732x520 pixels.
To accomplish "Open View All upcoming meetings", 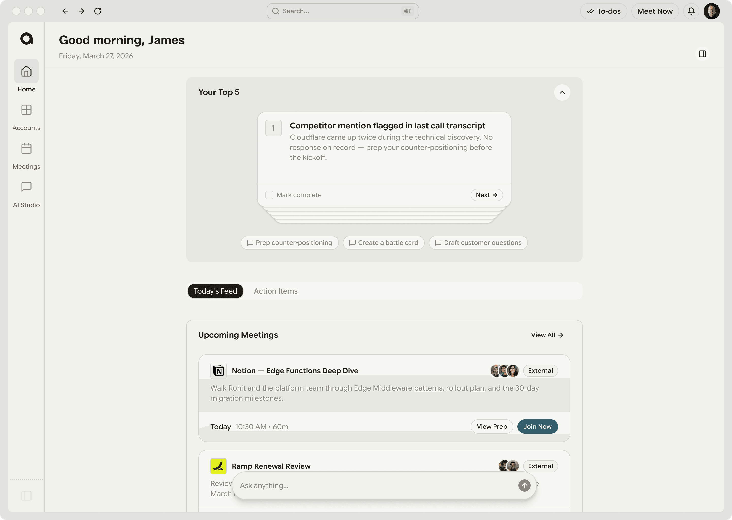I will (547, 335).
